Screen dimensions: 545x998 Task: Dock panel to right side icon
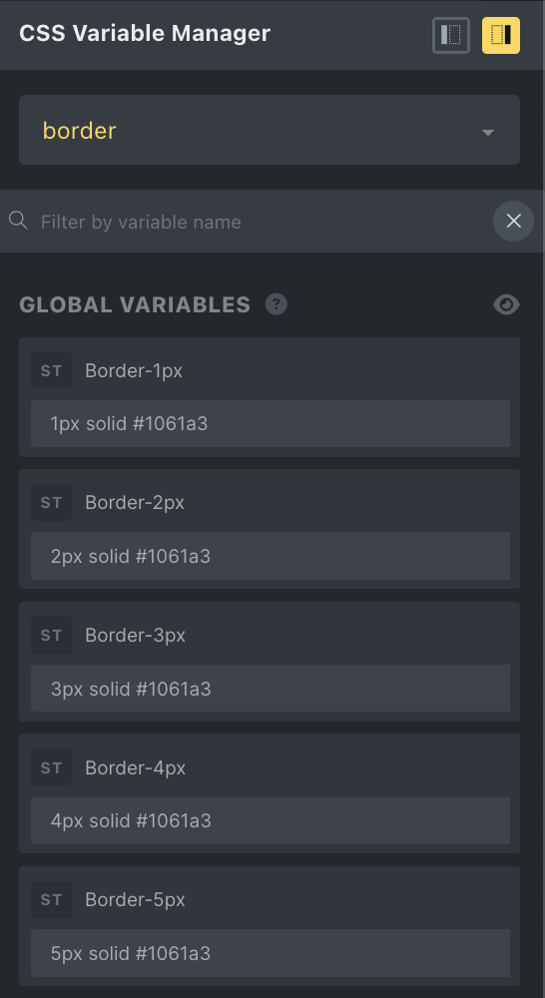click(x=500, y=35)
